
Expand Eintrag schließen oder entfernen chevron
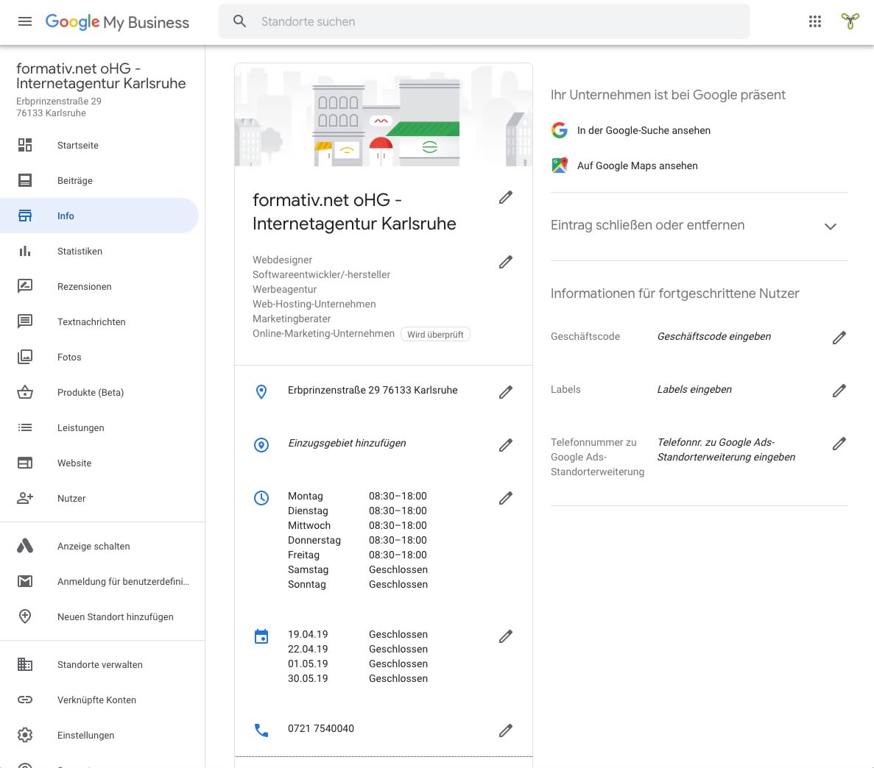(831, 226)
